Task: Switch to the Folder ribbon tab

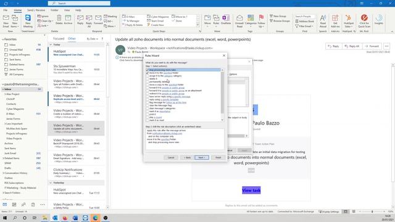Action: pyautogui.click(x=54, y=10)
